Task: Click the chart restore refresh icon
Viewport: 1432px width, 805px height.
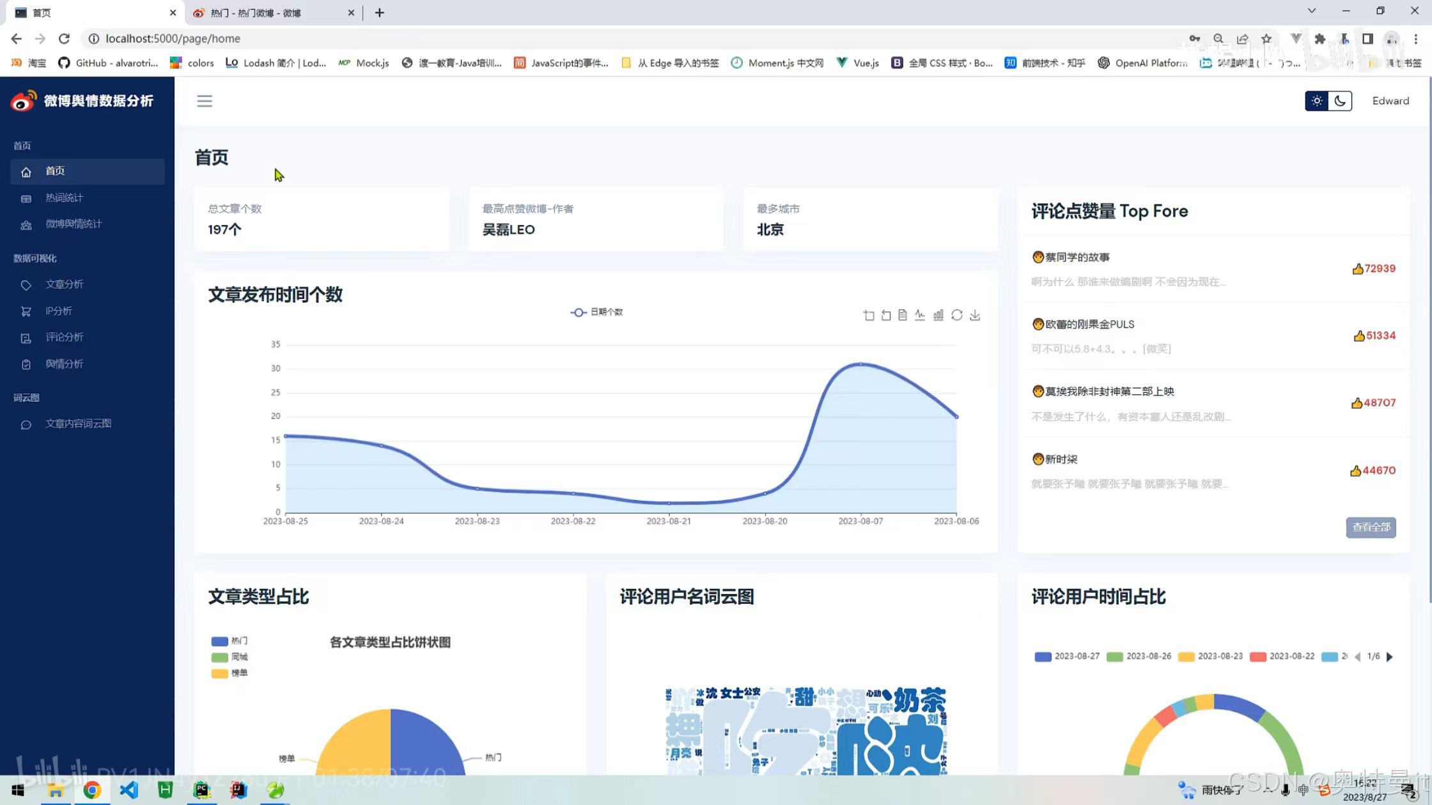Action: pyautogui.click(x=956, y=315)
